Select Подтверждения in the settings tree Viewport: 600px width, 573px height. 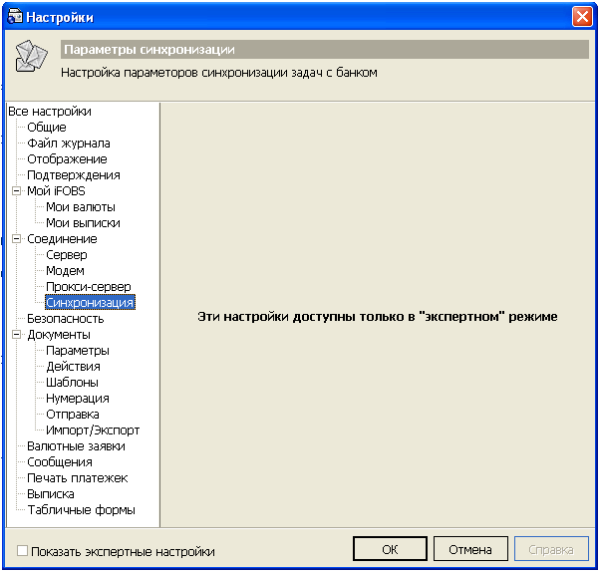tap(74, 174)
